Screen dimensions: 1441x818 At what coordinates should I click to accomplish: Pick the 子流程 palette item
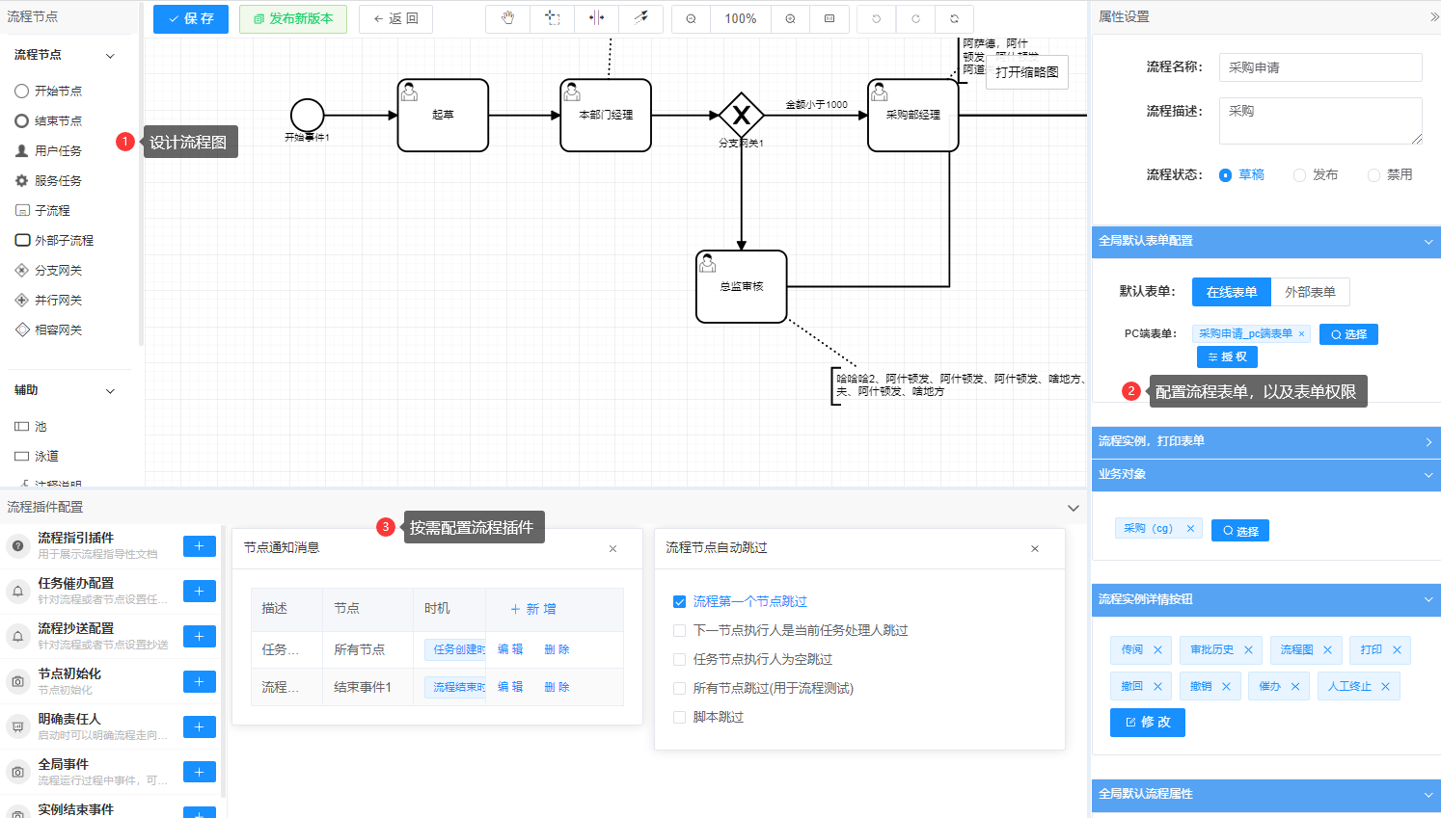tap(42, 210)
